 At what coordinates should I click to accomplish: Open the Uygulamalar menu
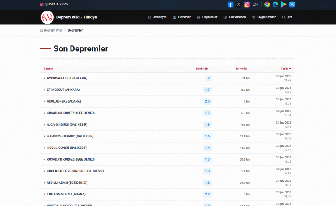pos(264,17)
